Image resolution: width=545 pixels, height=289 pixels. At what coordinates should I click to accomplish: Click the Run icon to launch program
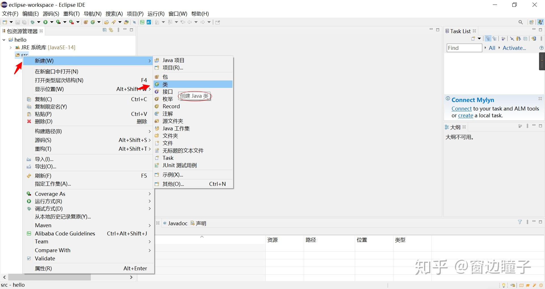46,22
